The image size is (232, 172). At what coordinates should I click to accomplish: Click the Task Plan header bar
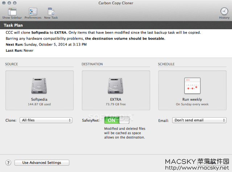click(x=116, y=25)
